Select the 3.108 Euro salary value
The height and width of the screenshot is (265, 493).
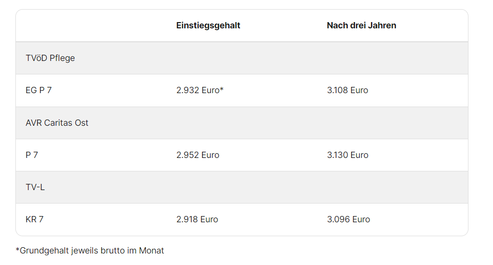coord(347,90)
